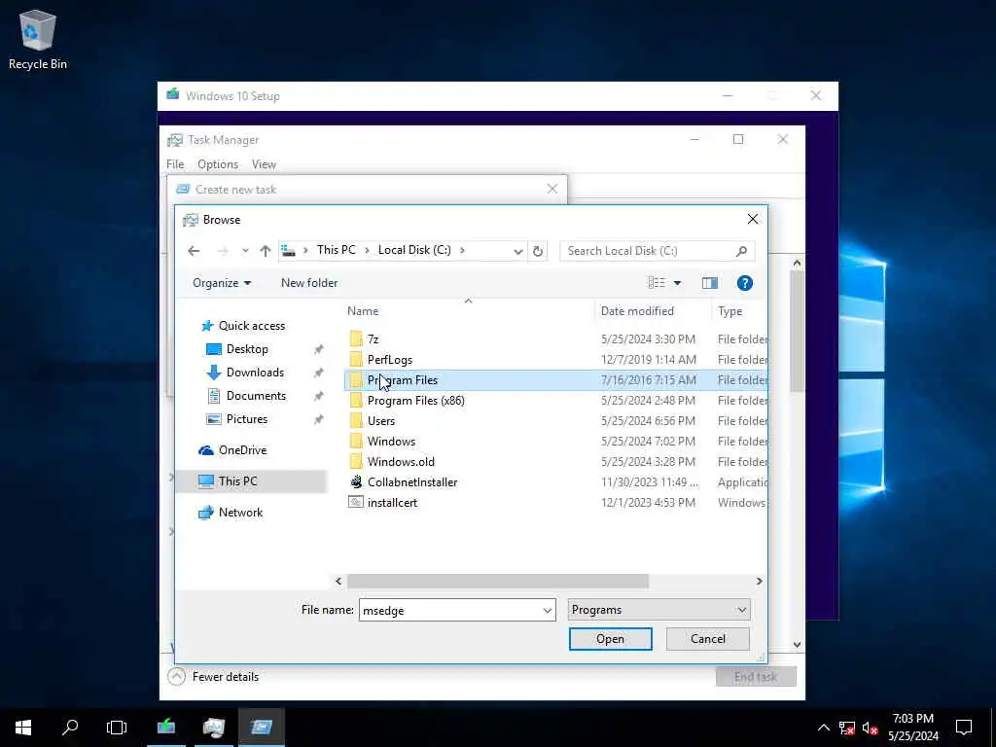This screenshot has height=747, width=996.
Task: Toggle the preview pane icon
Action: tap(709, 283)
